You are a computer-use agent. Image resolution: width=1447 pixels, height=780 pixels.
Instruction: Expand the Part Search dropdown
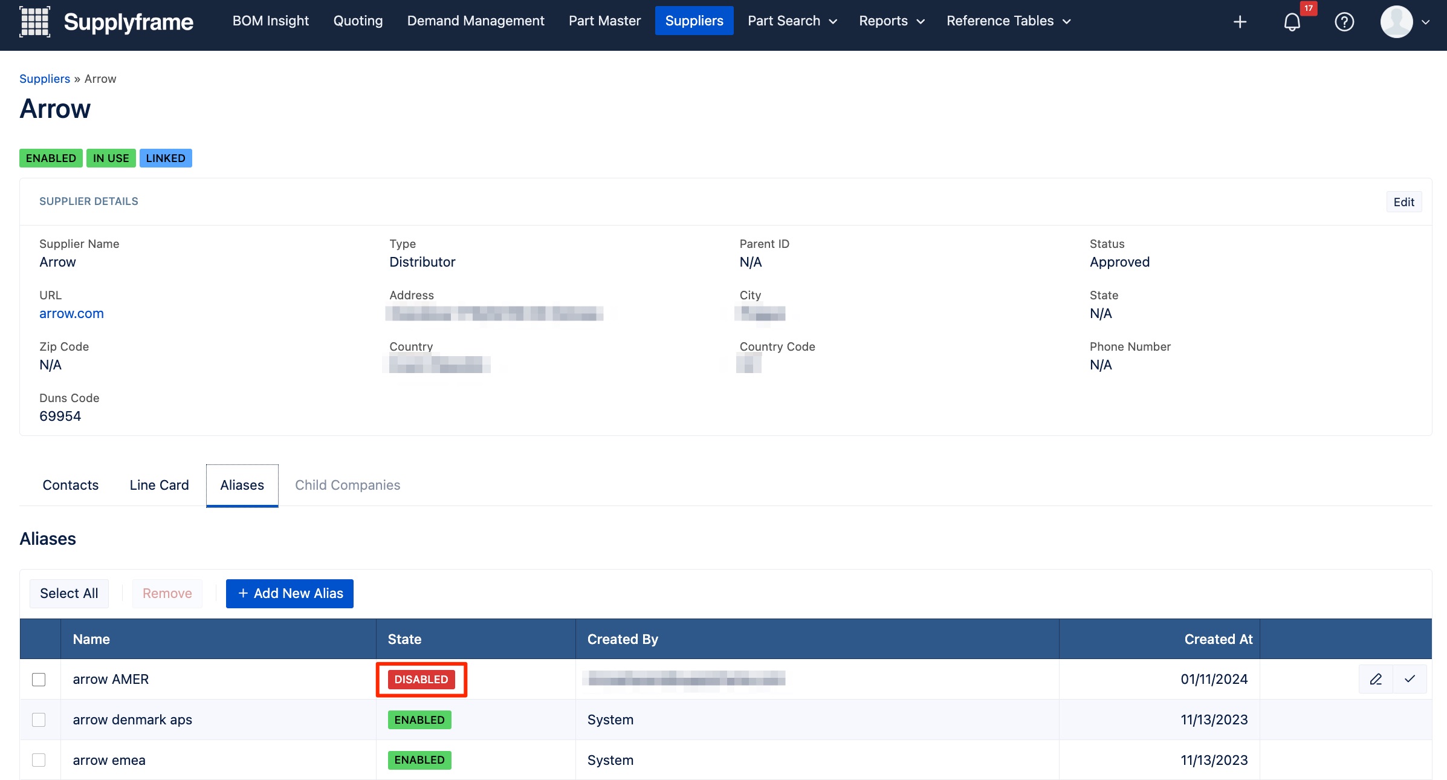point(792,21)
